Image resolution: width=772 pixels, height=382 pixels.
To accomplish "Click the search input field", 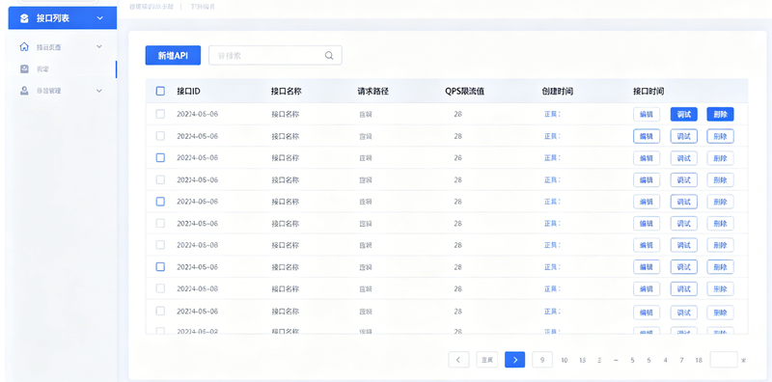I will pyautogui.click(x=275, y=56).
